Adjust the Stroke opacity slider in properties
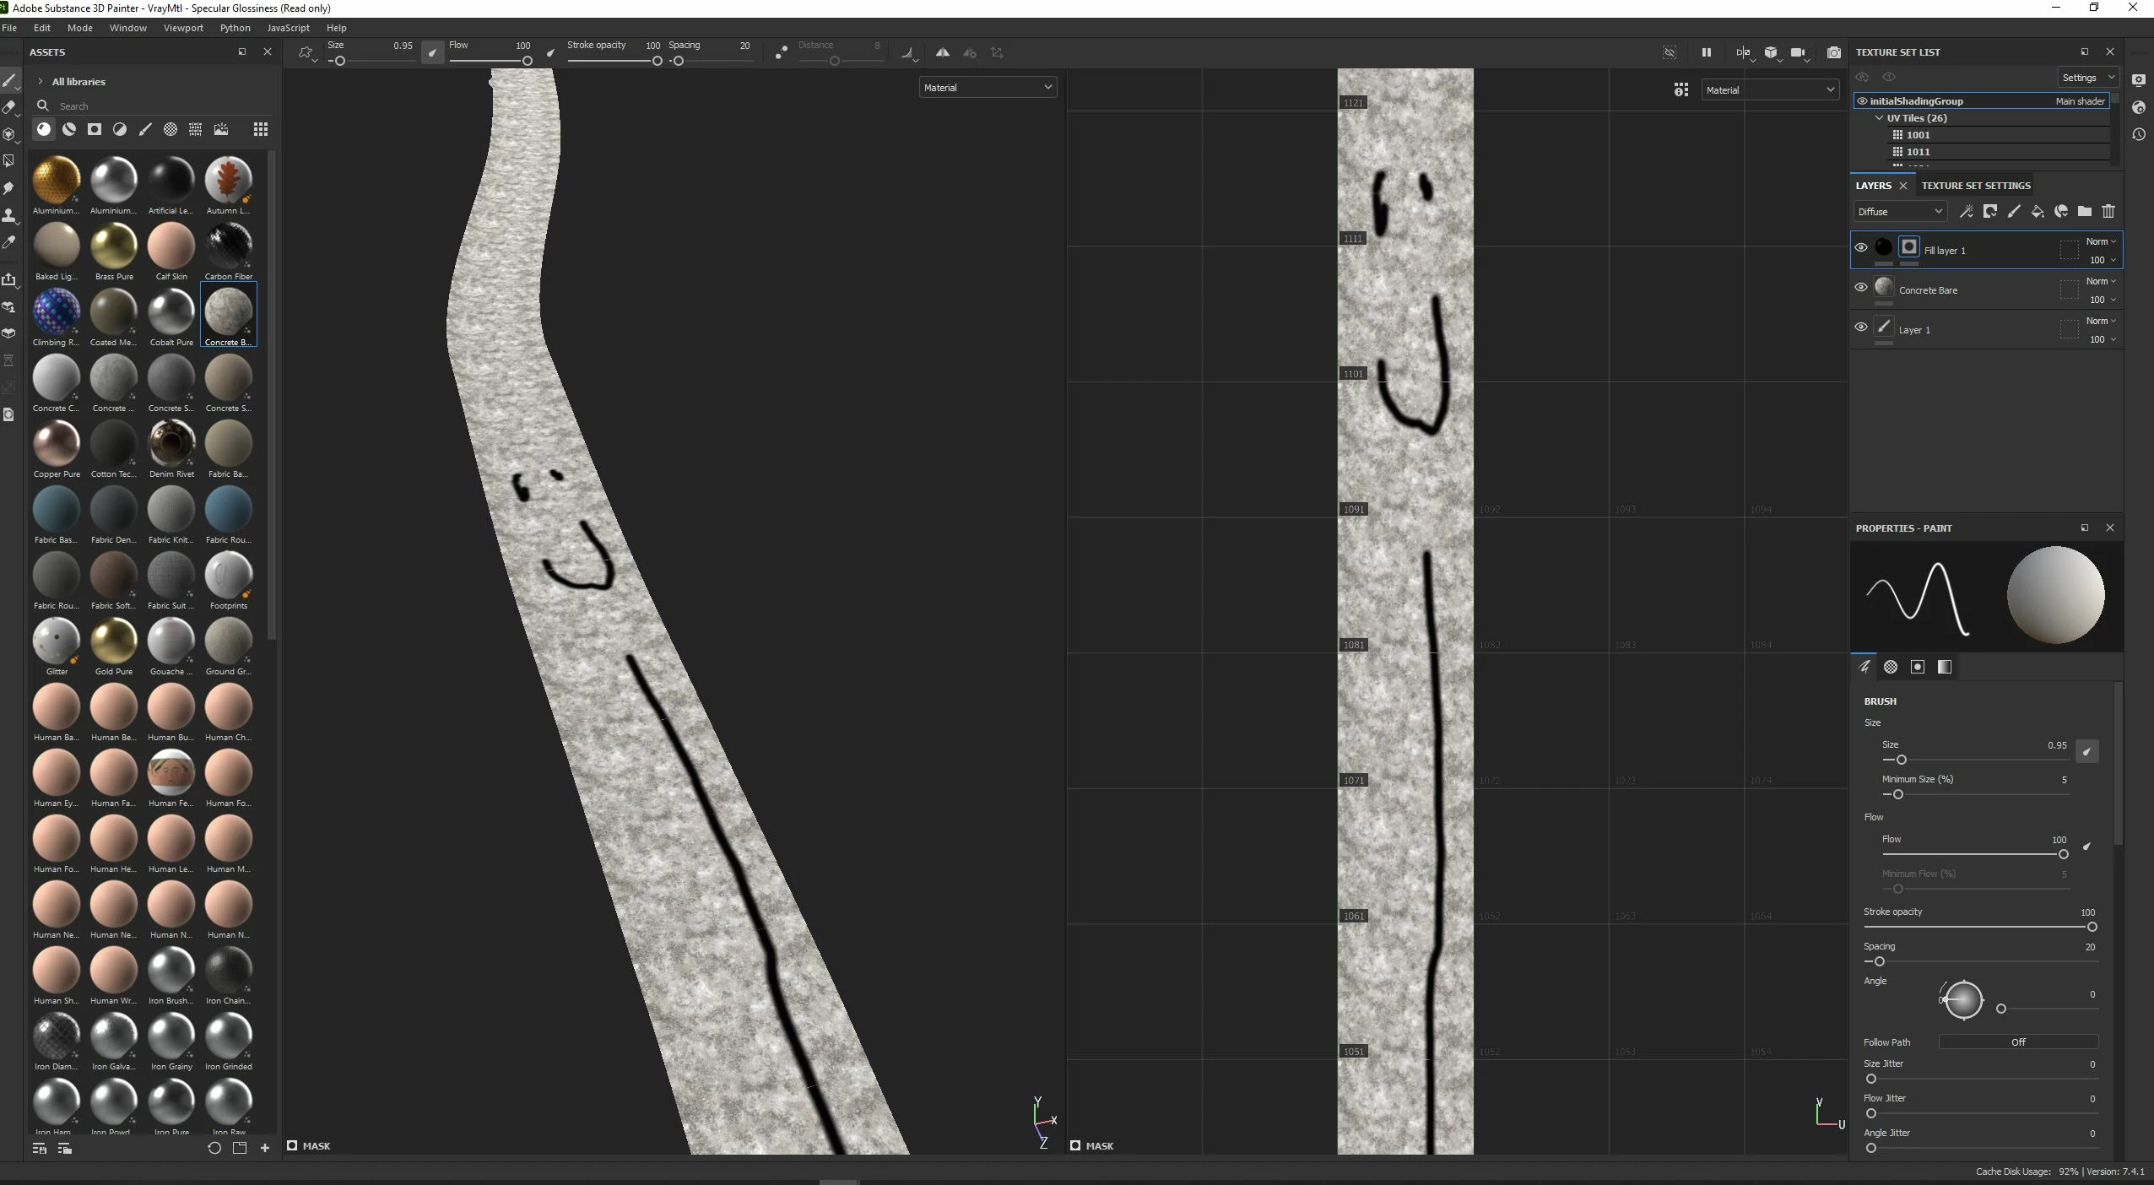Image resolution: width=2154 pixels, height=1185 pixels. pos(2092,927)
